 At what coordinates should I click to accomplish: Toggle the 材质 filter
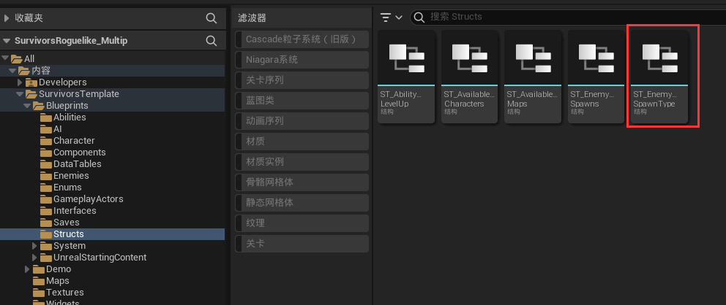pyautogui.click(x=302, y=142)
